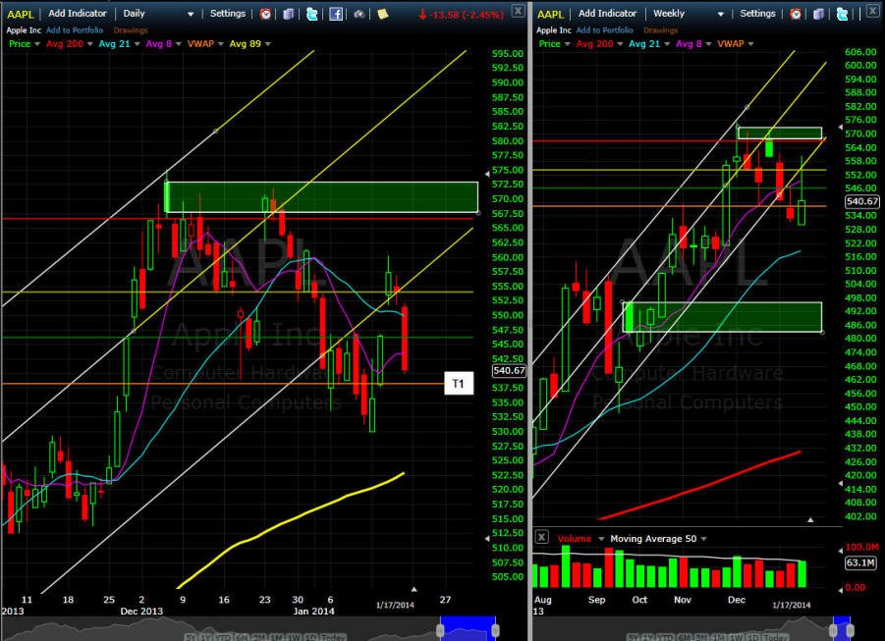
Task: Click the -13.58 (-2.45%) price change readout
Action: click(461, 15)
